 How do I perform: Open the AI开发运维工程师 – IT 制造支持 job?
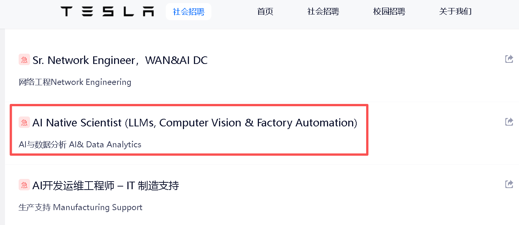[x=106, y=185]
